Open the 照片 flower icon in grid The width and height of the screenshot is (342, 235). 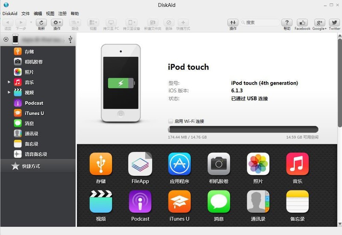(258, 164)
